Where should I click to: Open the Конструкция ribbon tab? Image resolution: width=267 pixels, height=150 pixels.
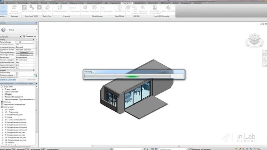(x=23, y=3)
